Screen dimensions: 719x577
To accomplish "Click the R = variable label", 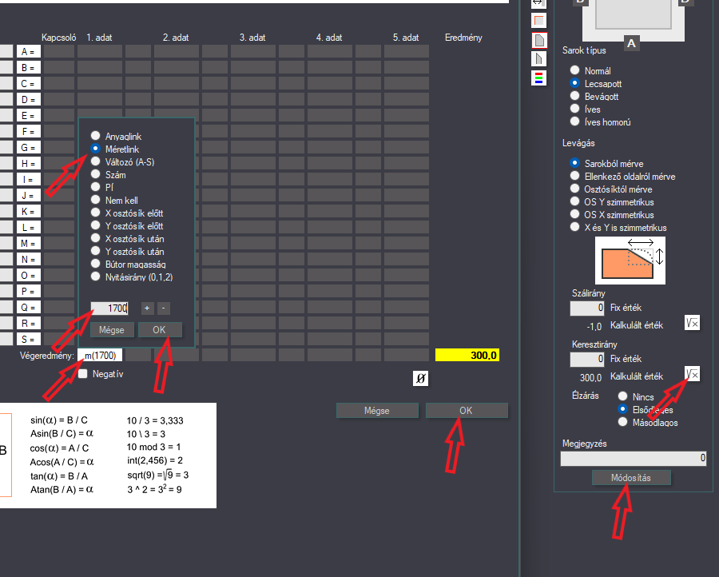I will click(29, 324).
